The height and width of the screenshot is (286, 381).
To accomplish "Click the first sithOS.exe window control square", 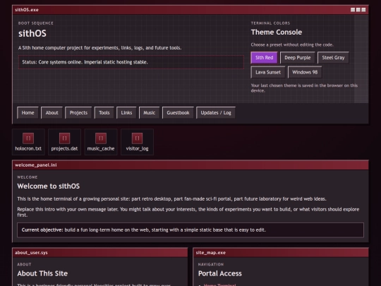I will (353, 10).
